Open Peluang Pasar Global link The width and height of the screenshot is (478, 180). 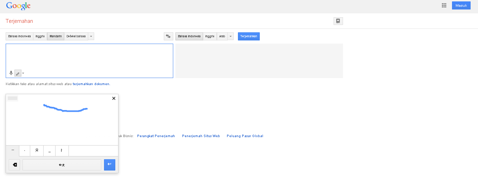point(245,136)
